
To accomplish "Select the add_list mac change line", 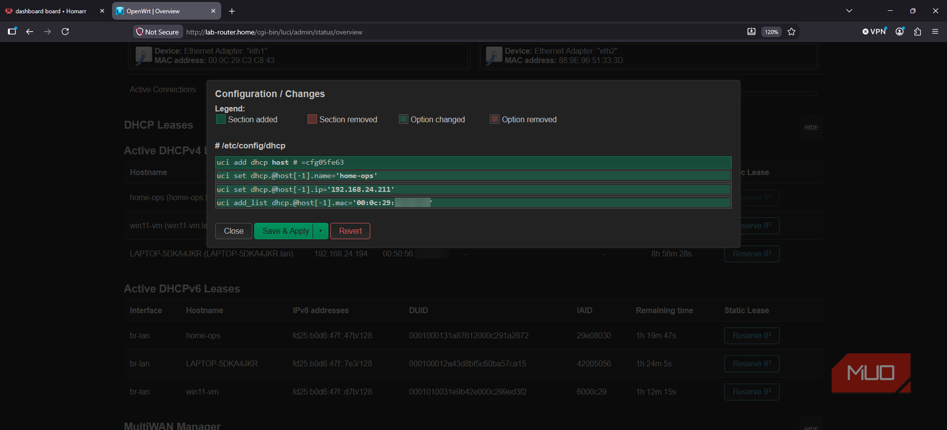I will click(x=473, y=202).
